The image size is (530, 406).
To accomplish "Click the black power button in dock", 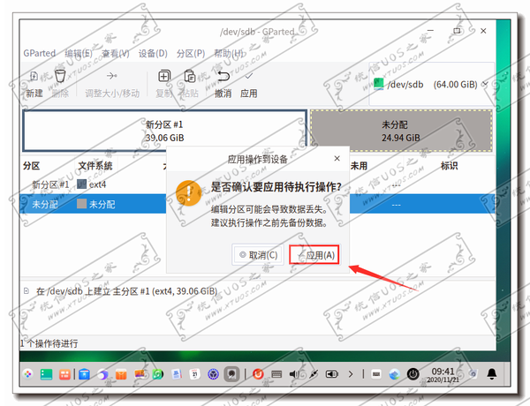I will click(413, 374).
